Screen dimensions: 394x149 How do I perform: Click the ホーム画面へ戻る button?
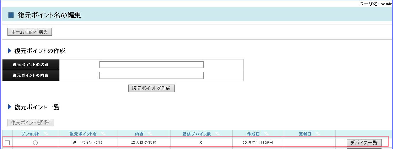pos(29,32)
